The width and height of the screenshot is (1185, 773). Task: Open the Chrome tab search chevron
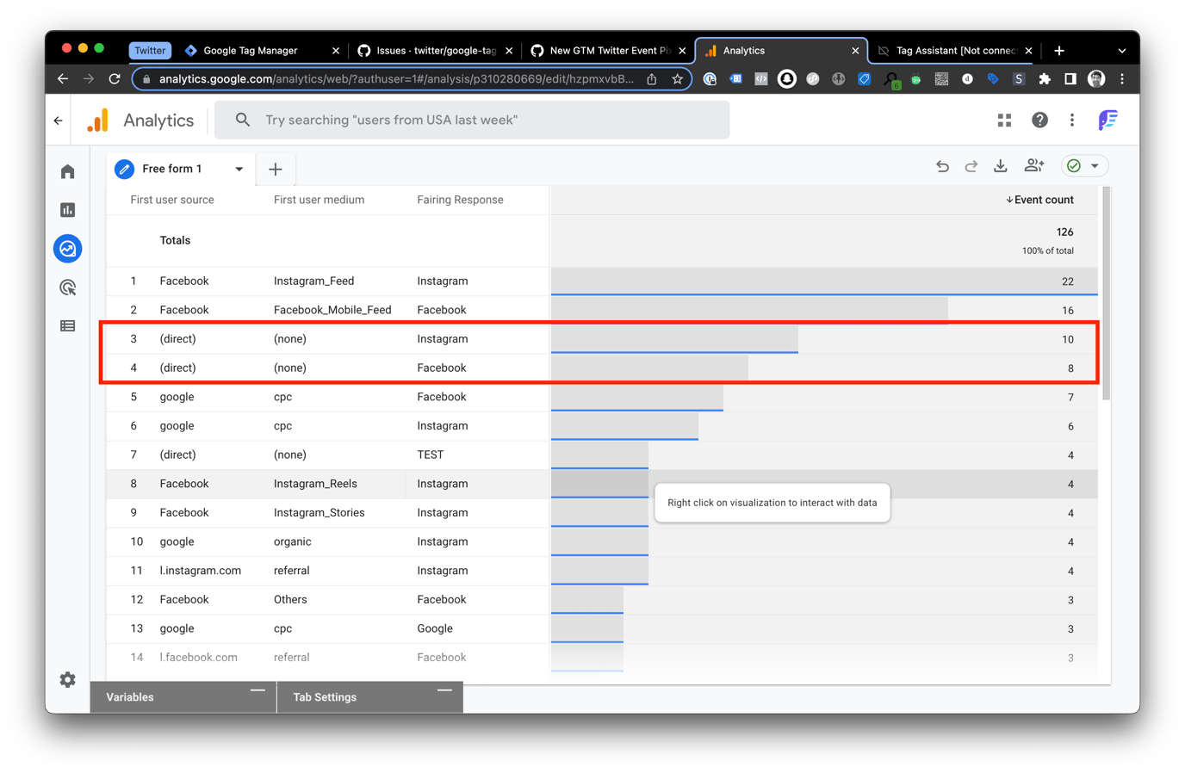coord(1122,51)
